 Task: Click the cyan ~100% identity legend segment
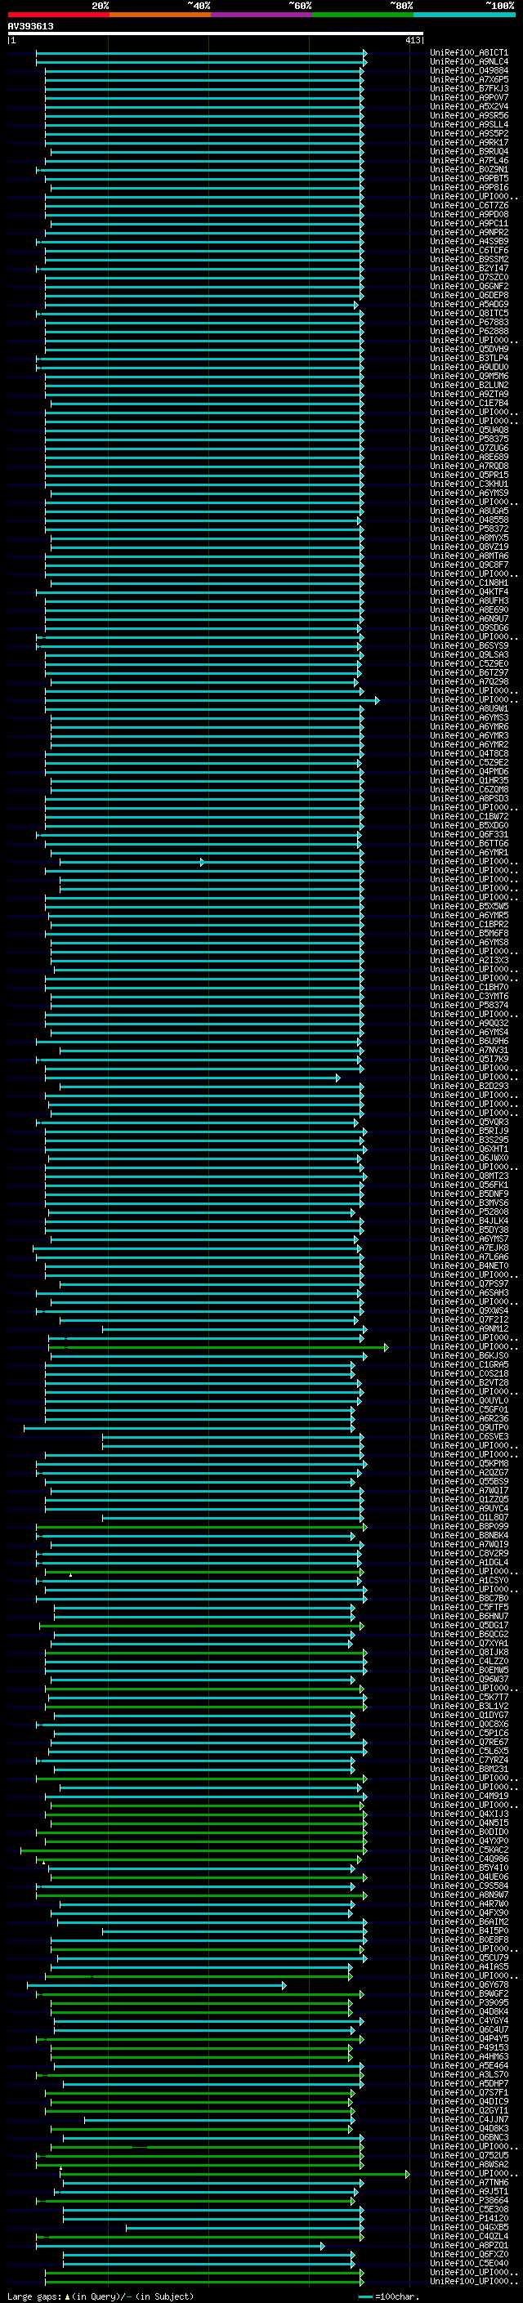pos(464,15)
